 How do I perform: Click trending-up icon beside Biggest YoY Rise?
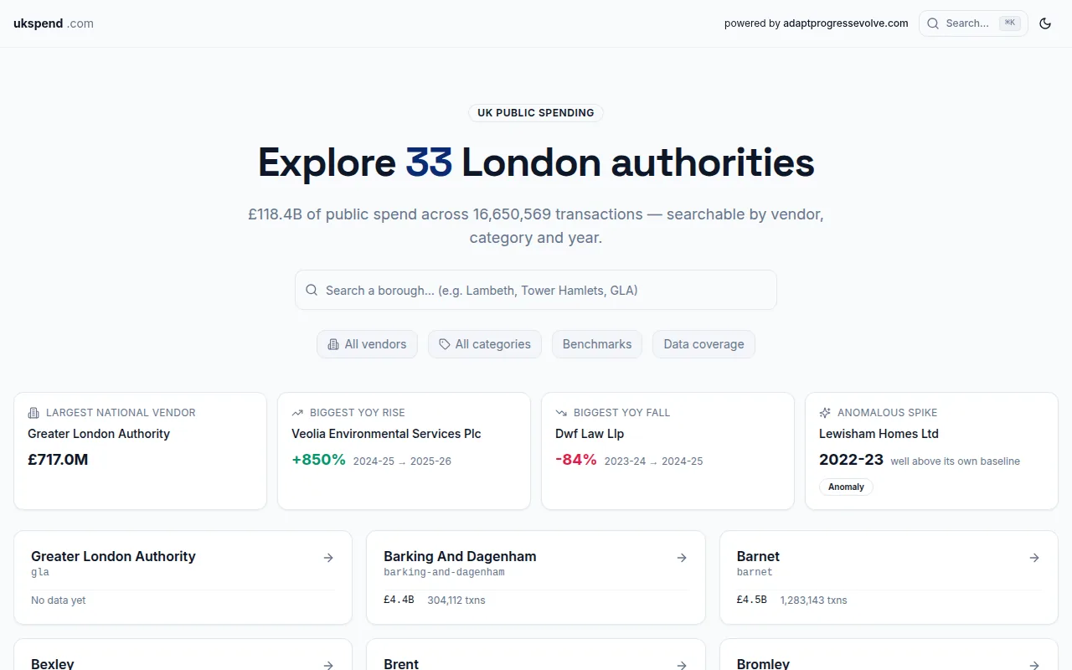(297, 413)
